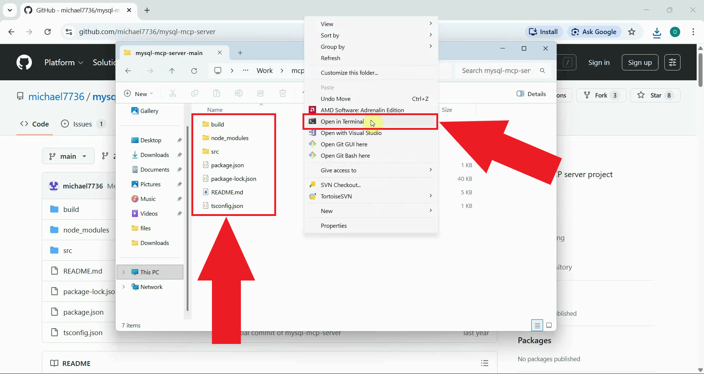Open the Issues tab on GitHub
The width and height of the screenshot is (704, 374).
[x=83, y=124]
